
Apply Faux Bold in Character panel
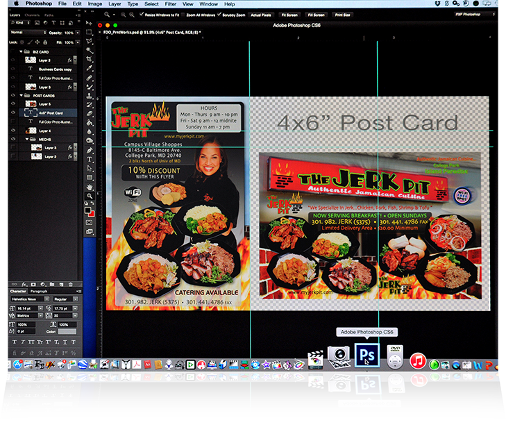[x=14, y=342]
